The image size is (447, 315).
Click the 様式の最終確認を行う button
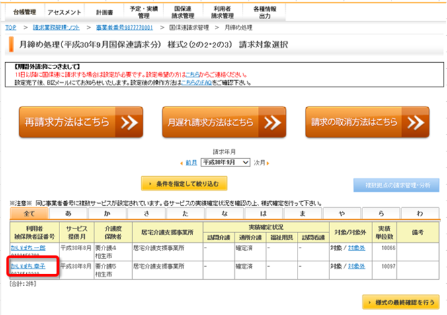tap(401, 302)
